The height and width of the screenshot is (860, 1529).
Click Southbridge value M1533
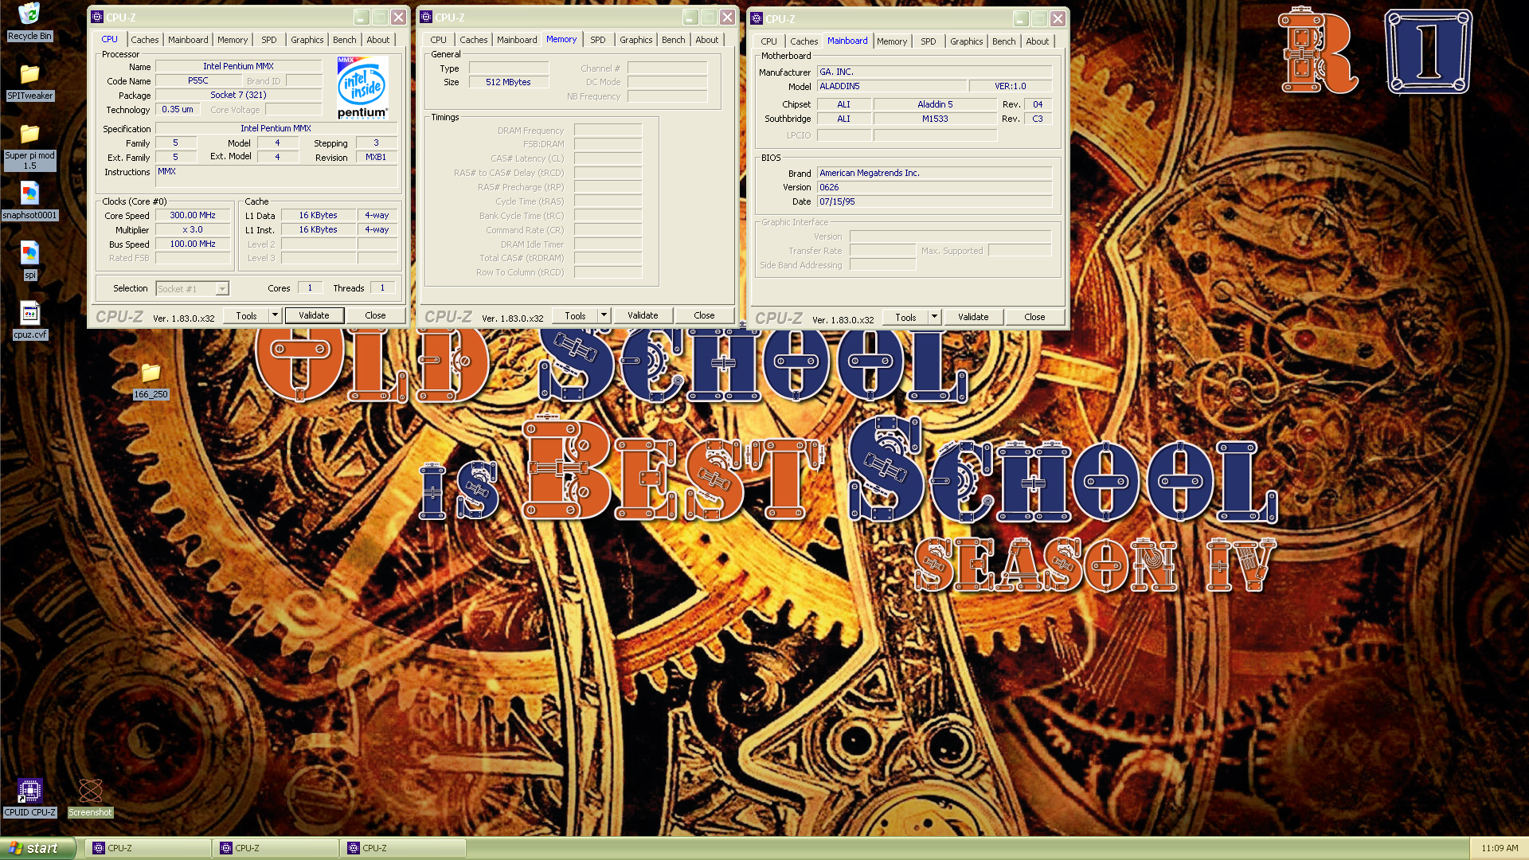tap(935, 119)
